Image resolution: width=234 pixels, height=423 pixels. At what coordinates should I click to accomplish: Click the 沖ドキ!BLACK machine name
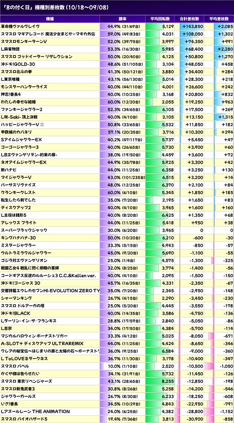16,313
